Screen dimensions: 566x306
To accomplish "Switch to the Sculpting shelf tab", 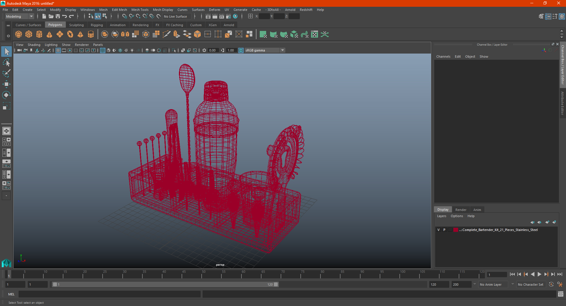I will 76,25.
